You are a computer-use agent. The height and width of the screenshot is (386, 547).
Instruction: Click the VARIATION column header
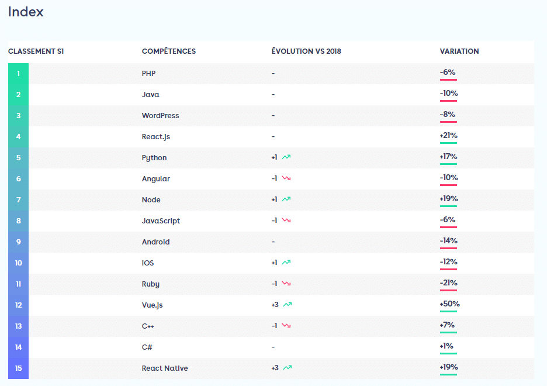pos(459,51)
